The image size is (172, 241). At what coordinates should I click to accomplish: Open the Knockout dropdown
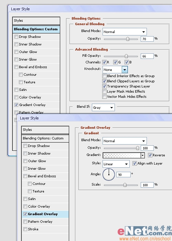tap(115, 70)
